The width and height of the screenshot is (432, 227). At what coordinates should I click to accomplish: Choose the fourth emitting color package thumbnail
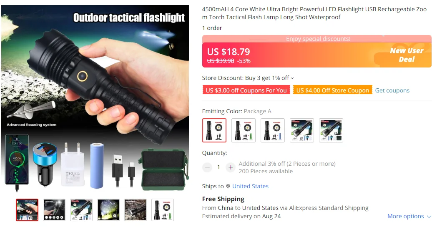coord(302,130)
